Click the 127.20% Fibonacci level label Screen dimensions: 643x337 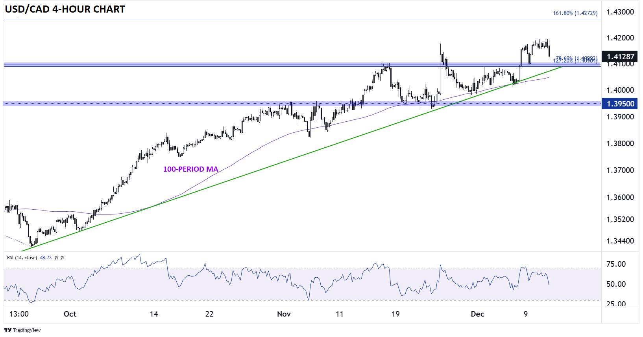click(x=575, y=61)
